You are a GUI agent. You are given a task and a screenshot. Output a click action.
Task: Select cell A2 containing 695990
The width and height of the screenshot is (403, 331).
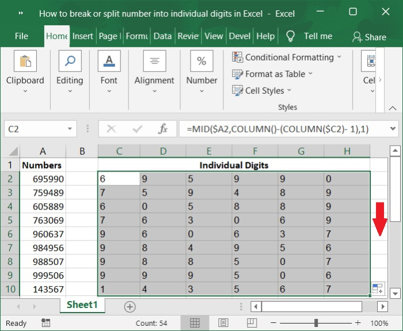coord(43,179)
